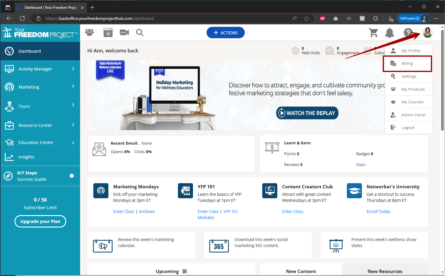Open the help question mark icon
Viewport: 445px width, 276px height.
pyautogui.click(x=408, y=32)
